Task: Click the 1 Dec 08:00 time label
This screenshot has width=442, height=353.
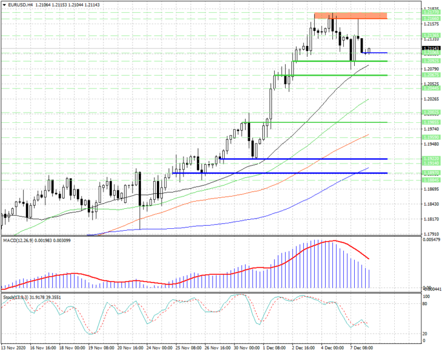Action: tap(274, 348)
